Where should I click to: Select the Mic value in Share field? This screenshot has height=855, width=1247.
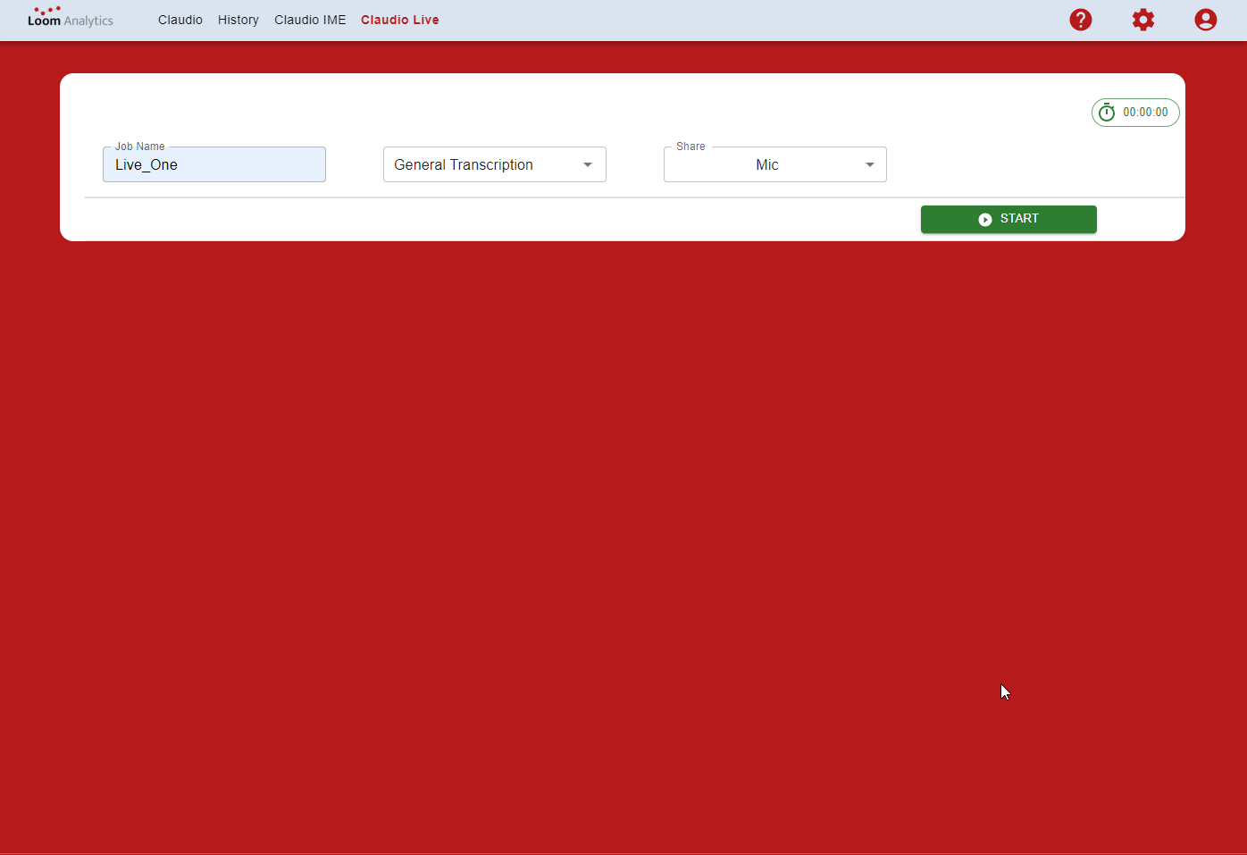pyautogui.click(x=766, y=165)
